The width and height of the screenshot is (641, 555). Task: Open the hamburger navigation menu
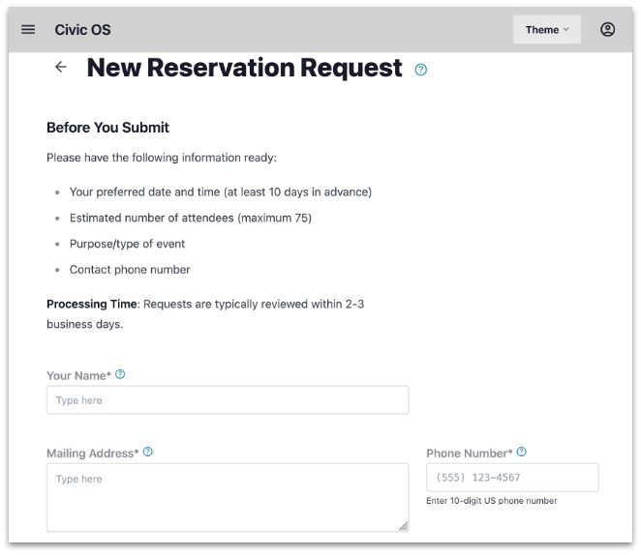[28, 30]
